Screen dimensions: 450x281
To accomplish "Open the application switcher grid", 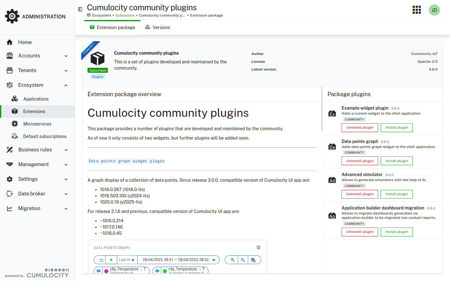I will point(417,10).
